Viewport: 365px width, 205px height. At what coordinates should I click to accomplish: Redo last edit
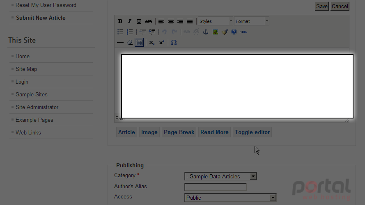(174, 32)
